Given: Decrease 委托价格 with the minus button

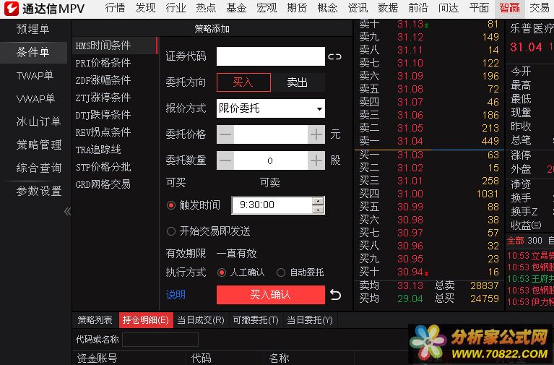Looking at the screenshot, I should 225,134.
